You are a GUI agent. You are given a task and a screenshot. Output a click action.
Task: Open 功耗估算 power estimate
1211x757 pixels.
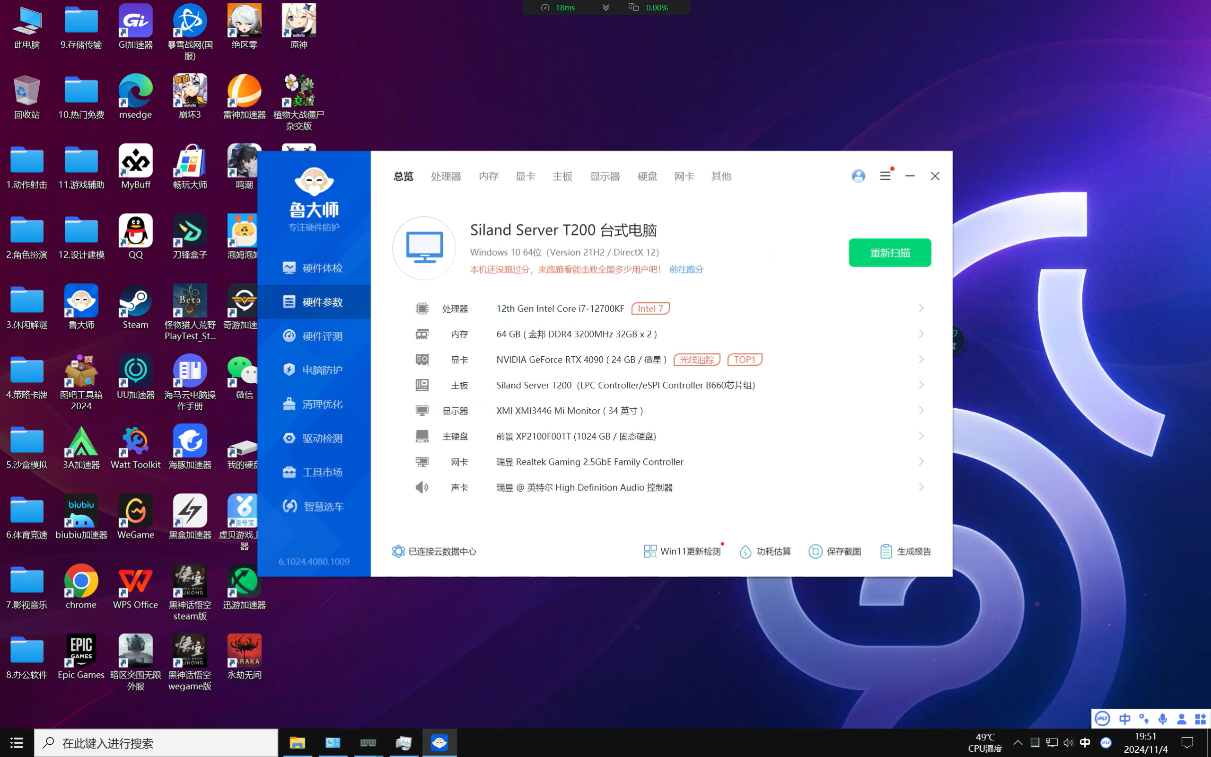pyautogui.click(x=765, y=551)
